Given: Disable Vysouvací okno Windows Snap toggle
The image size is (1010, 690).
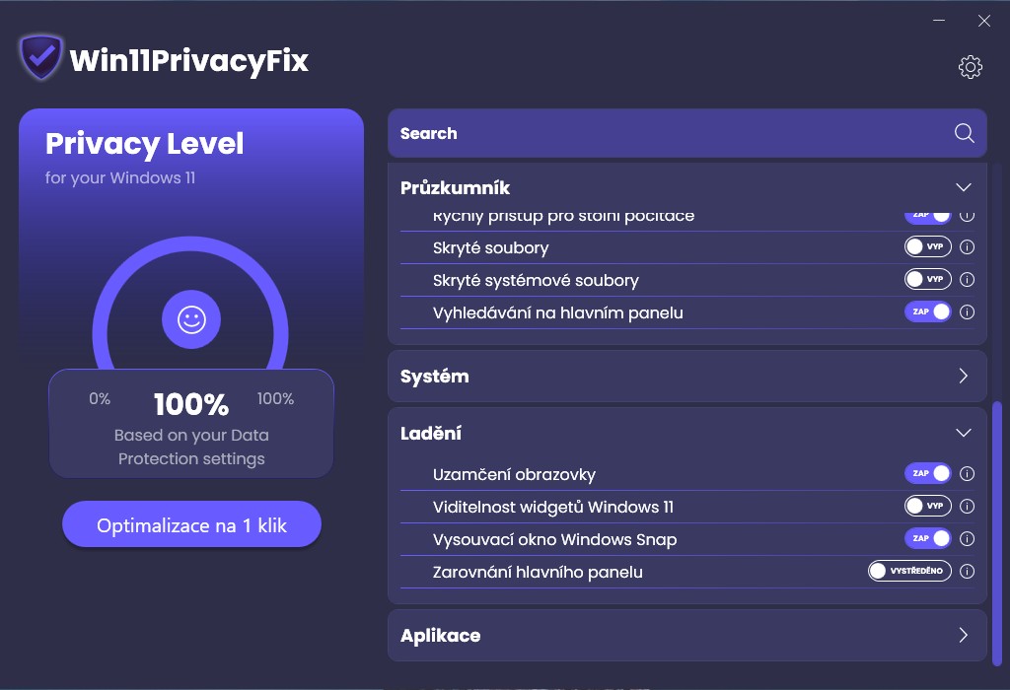Looking at the screenshot, I should [x=927, y=539].
